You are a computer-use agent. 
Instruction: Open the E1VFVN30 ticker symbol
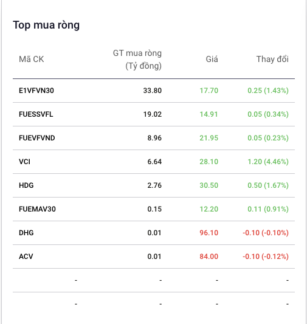[36, 91]
